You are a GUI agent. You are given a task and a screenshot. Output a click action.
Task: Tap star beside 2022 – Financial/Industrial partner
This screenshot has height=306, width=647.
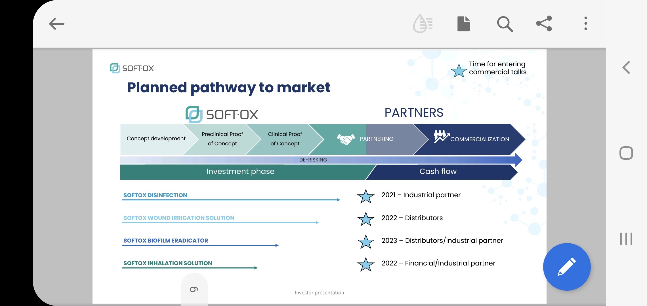pos(366,264)
